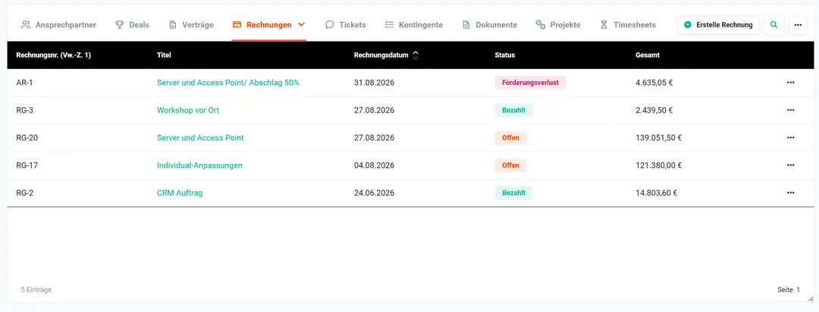Open the Kontingente tab
The height and width of the screenshot is (312, 819).
pyautogui.click(x=414, y=24)
